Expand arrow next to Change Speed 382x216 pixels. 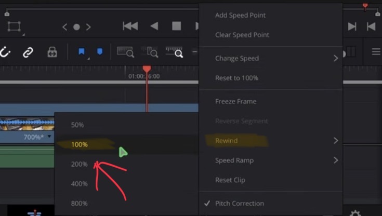point(336,58)
